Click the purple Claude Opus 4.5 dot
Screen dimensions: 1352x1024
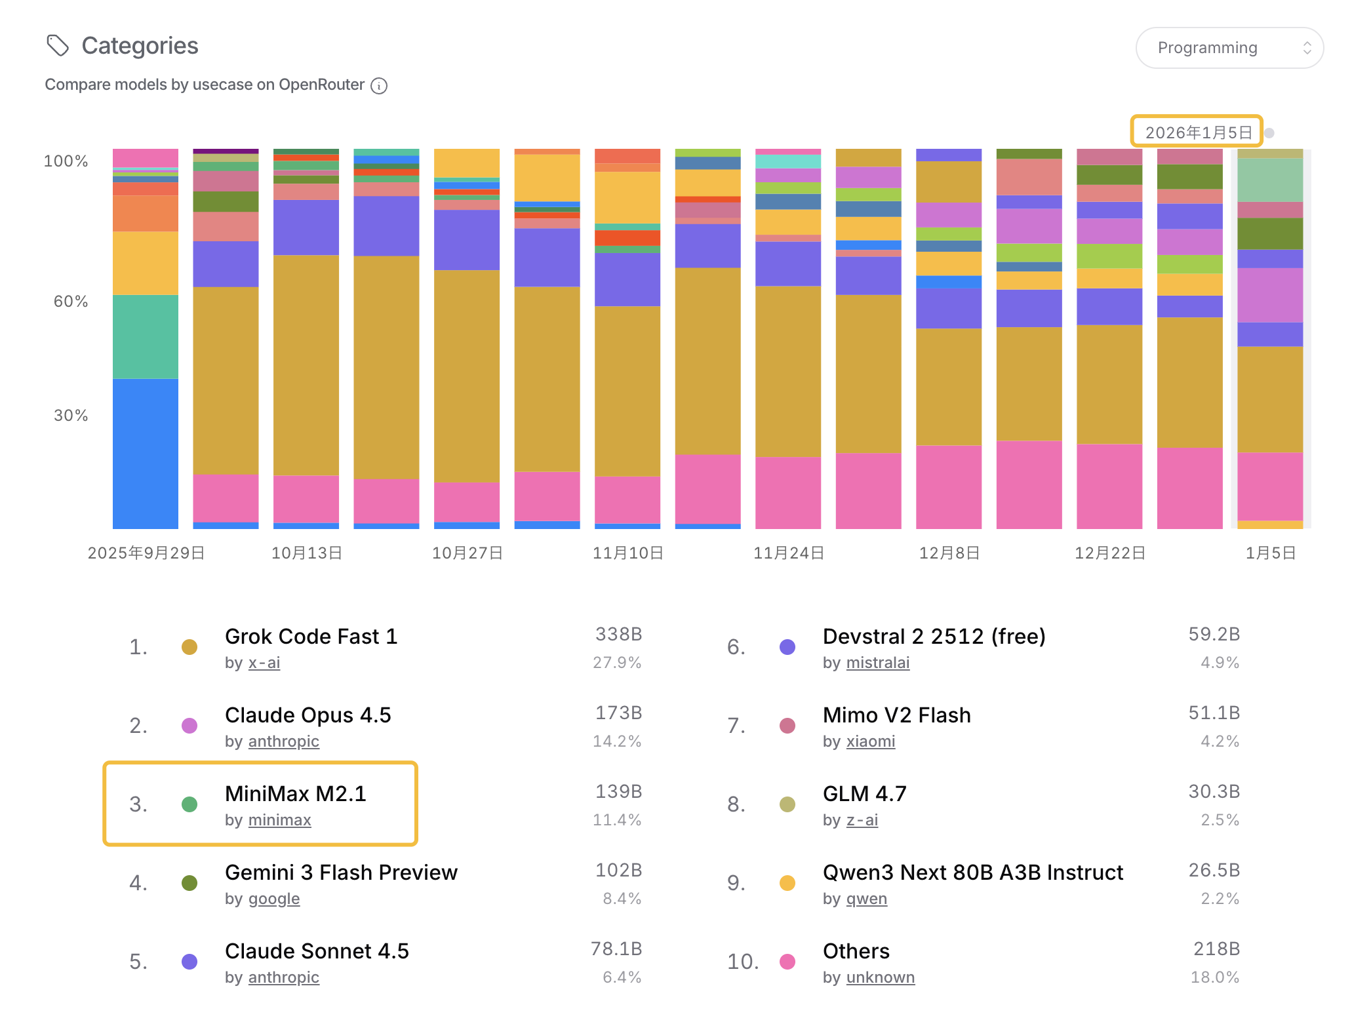tap(189, 726)
